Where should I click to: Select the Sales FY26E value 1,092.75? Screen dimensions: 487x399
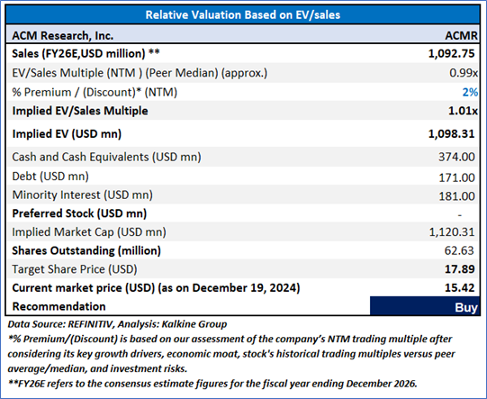[x=451, y=53]
